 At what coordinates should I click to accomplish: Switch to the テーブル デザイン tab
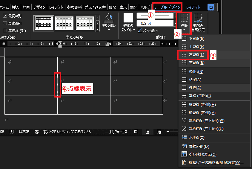coord(168,7)
